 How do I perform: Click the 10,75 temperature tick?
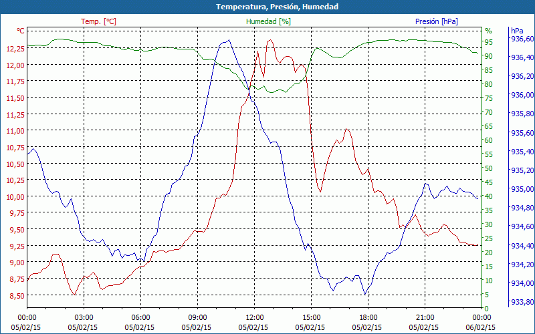15,148
